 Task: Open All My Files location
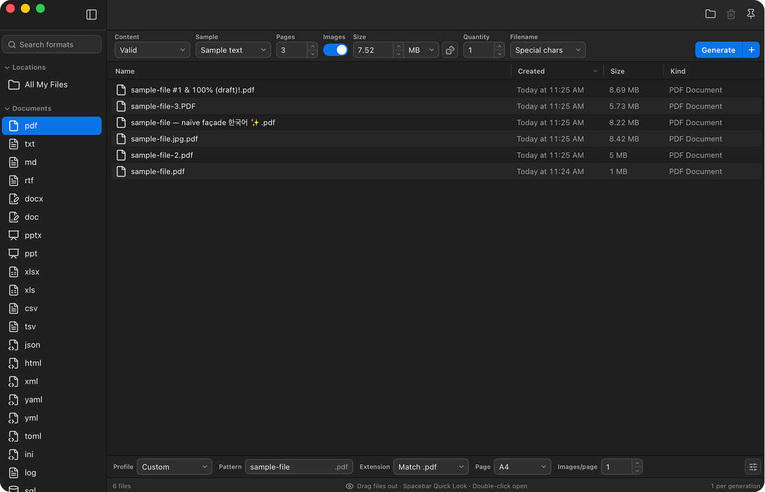click(x=52, y=85)
